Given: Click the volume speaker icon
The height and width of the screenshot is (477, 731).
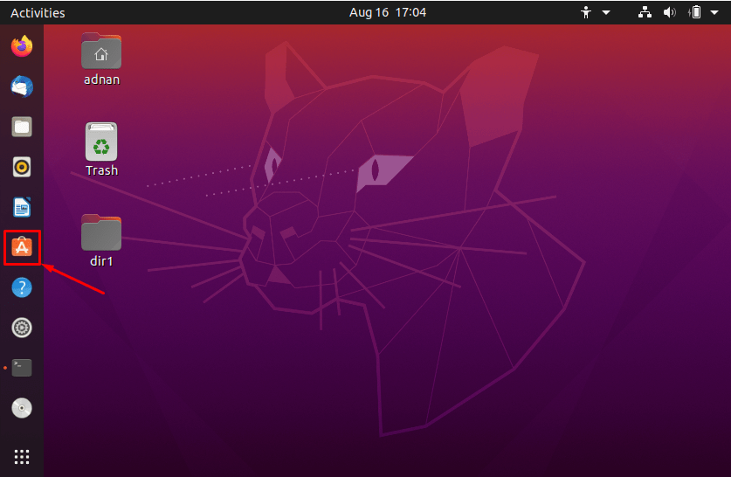Looking at the screenshot, I should pos(670,12).
